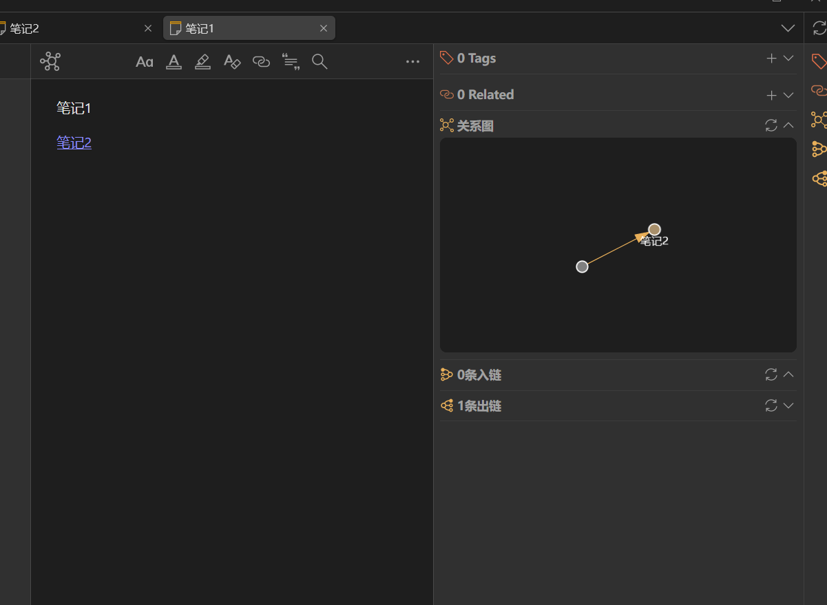827x605 pixels.
Task: Add a tag with the Tags plus button
Action: click(x=771, y=59)
